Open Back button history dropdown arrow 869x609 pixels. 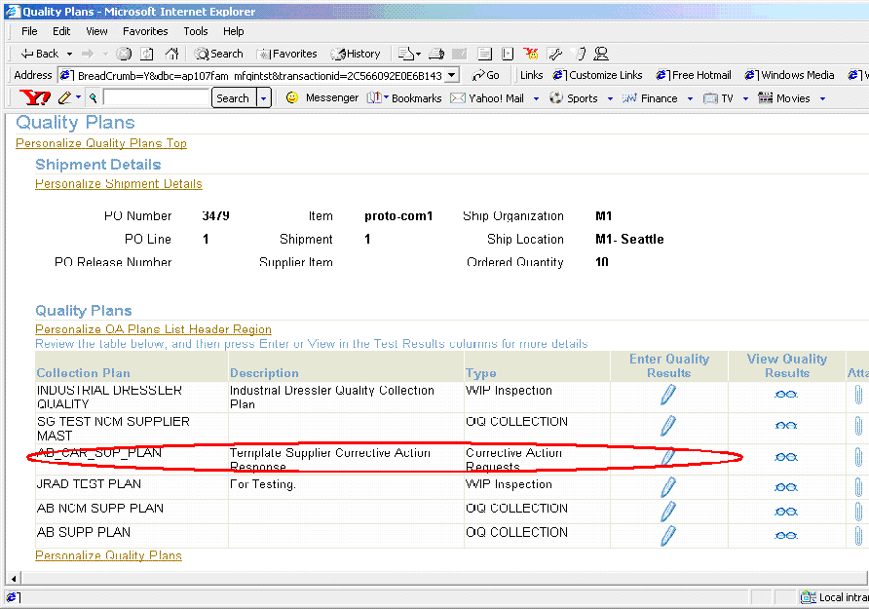(x=70, y=54)
